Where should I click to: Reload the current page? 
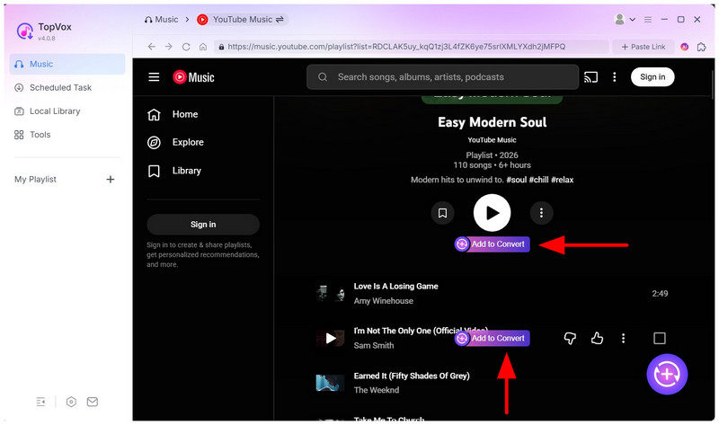tap(186, 47)
